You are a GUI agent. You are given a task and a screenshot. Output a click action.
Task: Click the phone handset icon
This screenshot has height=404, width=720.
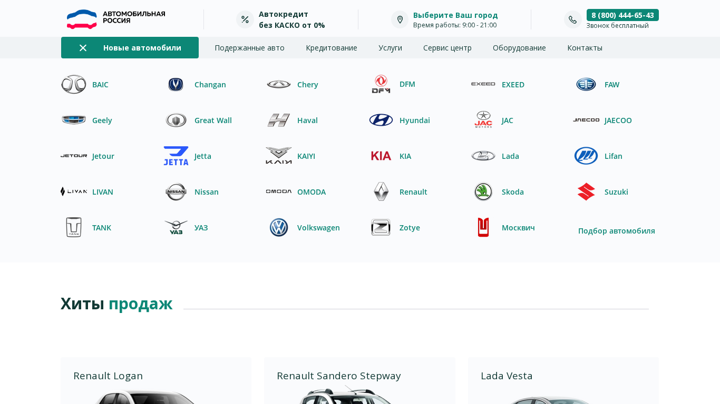pyautogui.click(x=573, y=19)
